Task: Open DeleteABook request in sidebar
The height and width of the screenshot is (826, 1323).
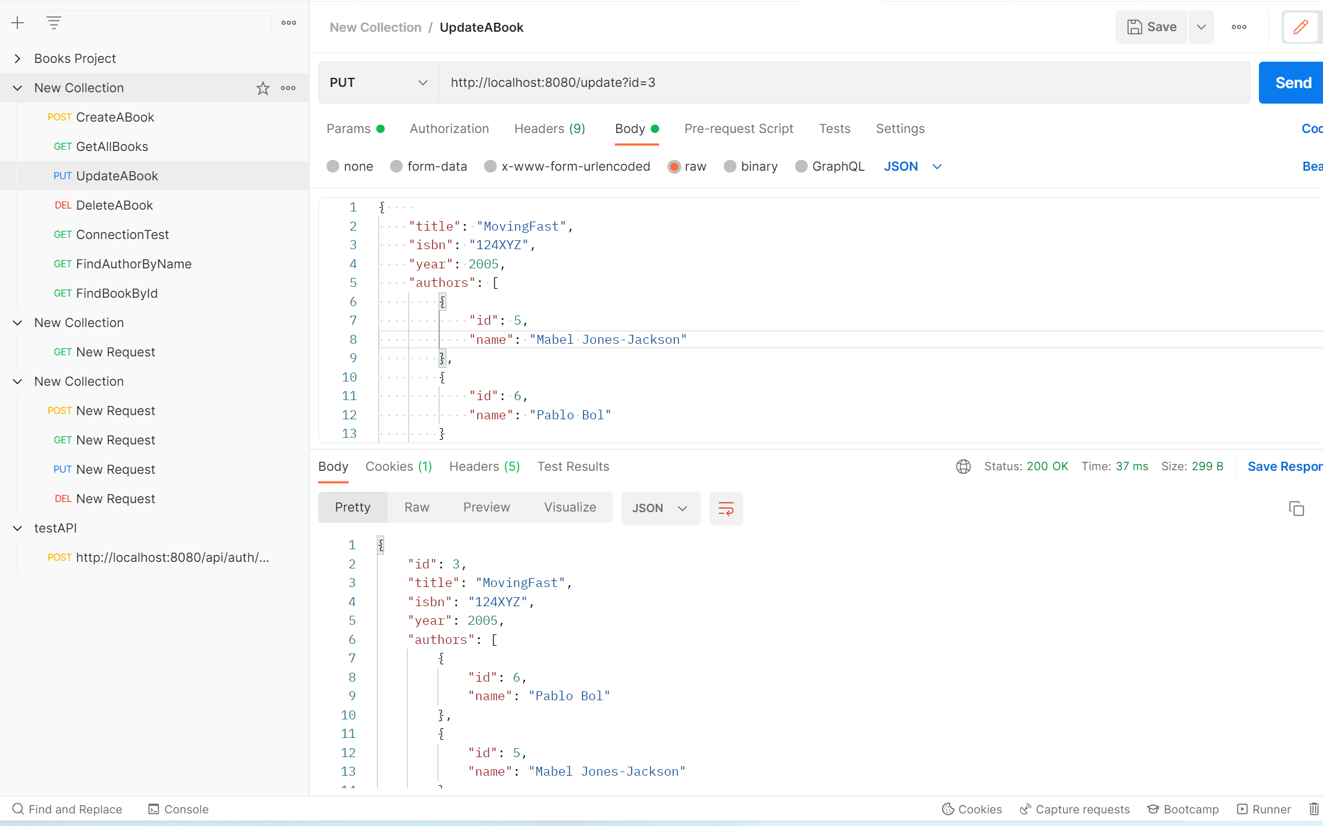Action: tap(114, 205)
